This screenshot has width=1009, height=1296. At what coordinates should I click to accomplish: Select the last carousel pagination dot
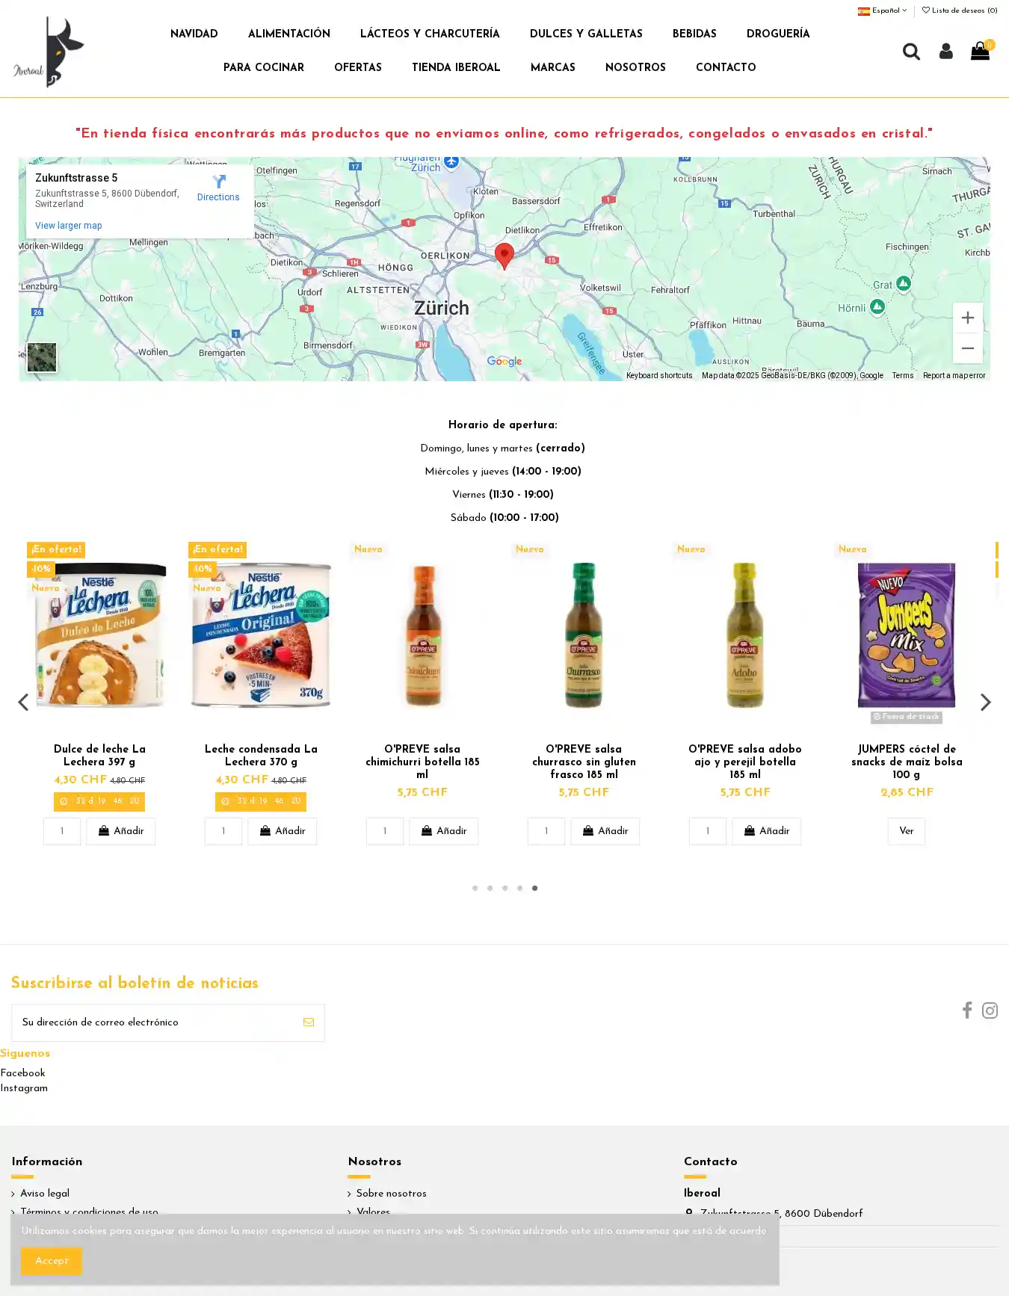[534, 888]
